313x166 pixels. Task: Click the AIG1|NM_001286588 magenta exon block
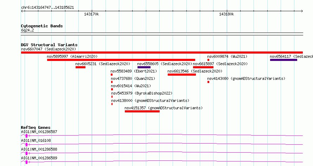tap(26, 153)
